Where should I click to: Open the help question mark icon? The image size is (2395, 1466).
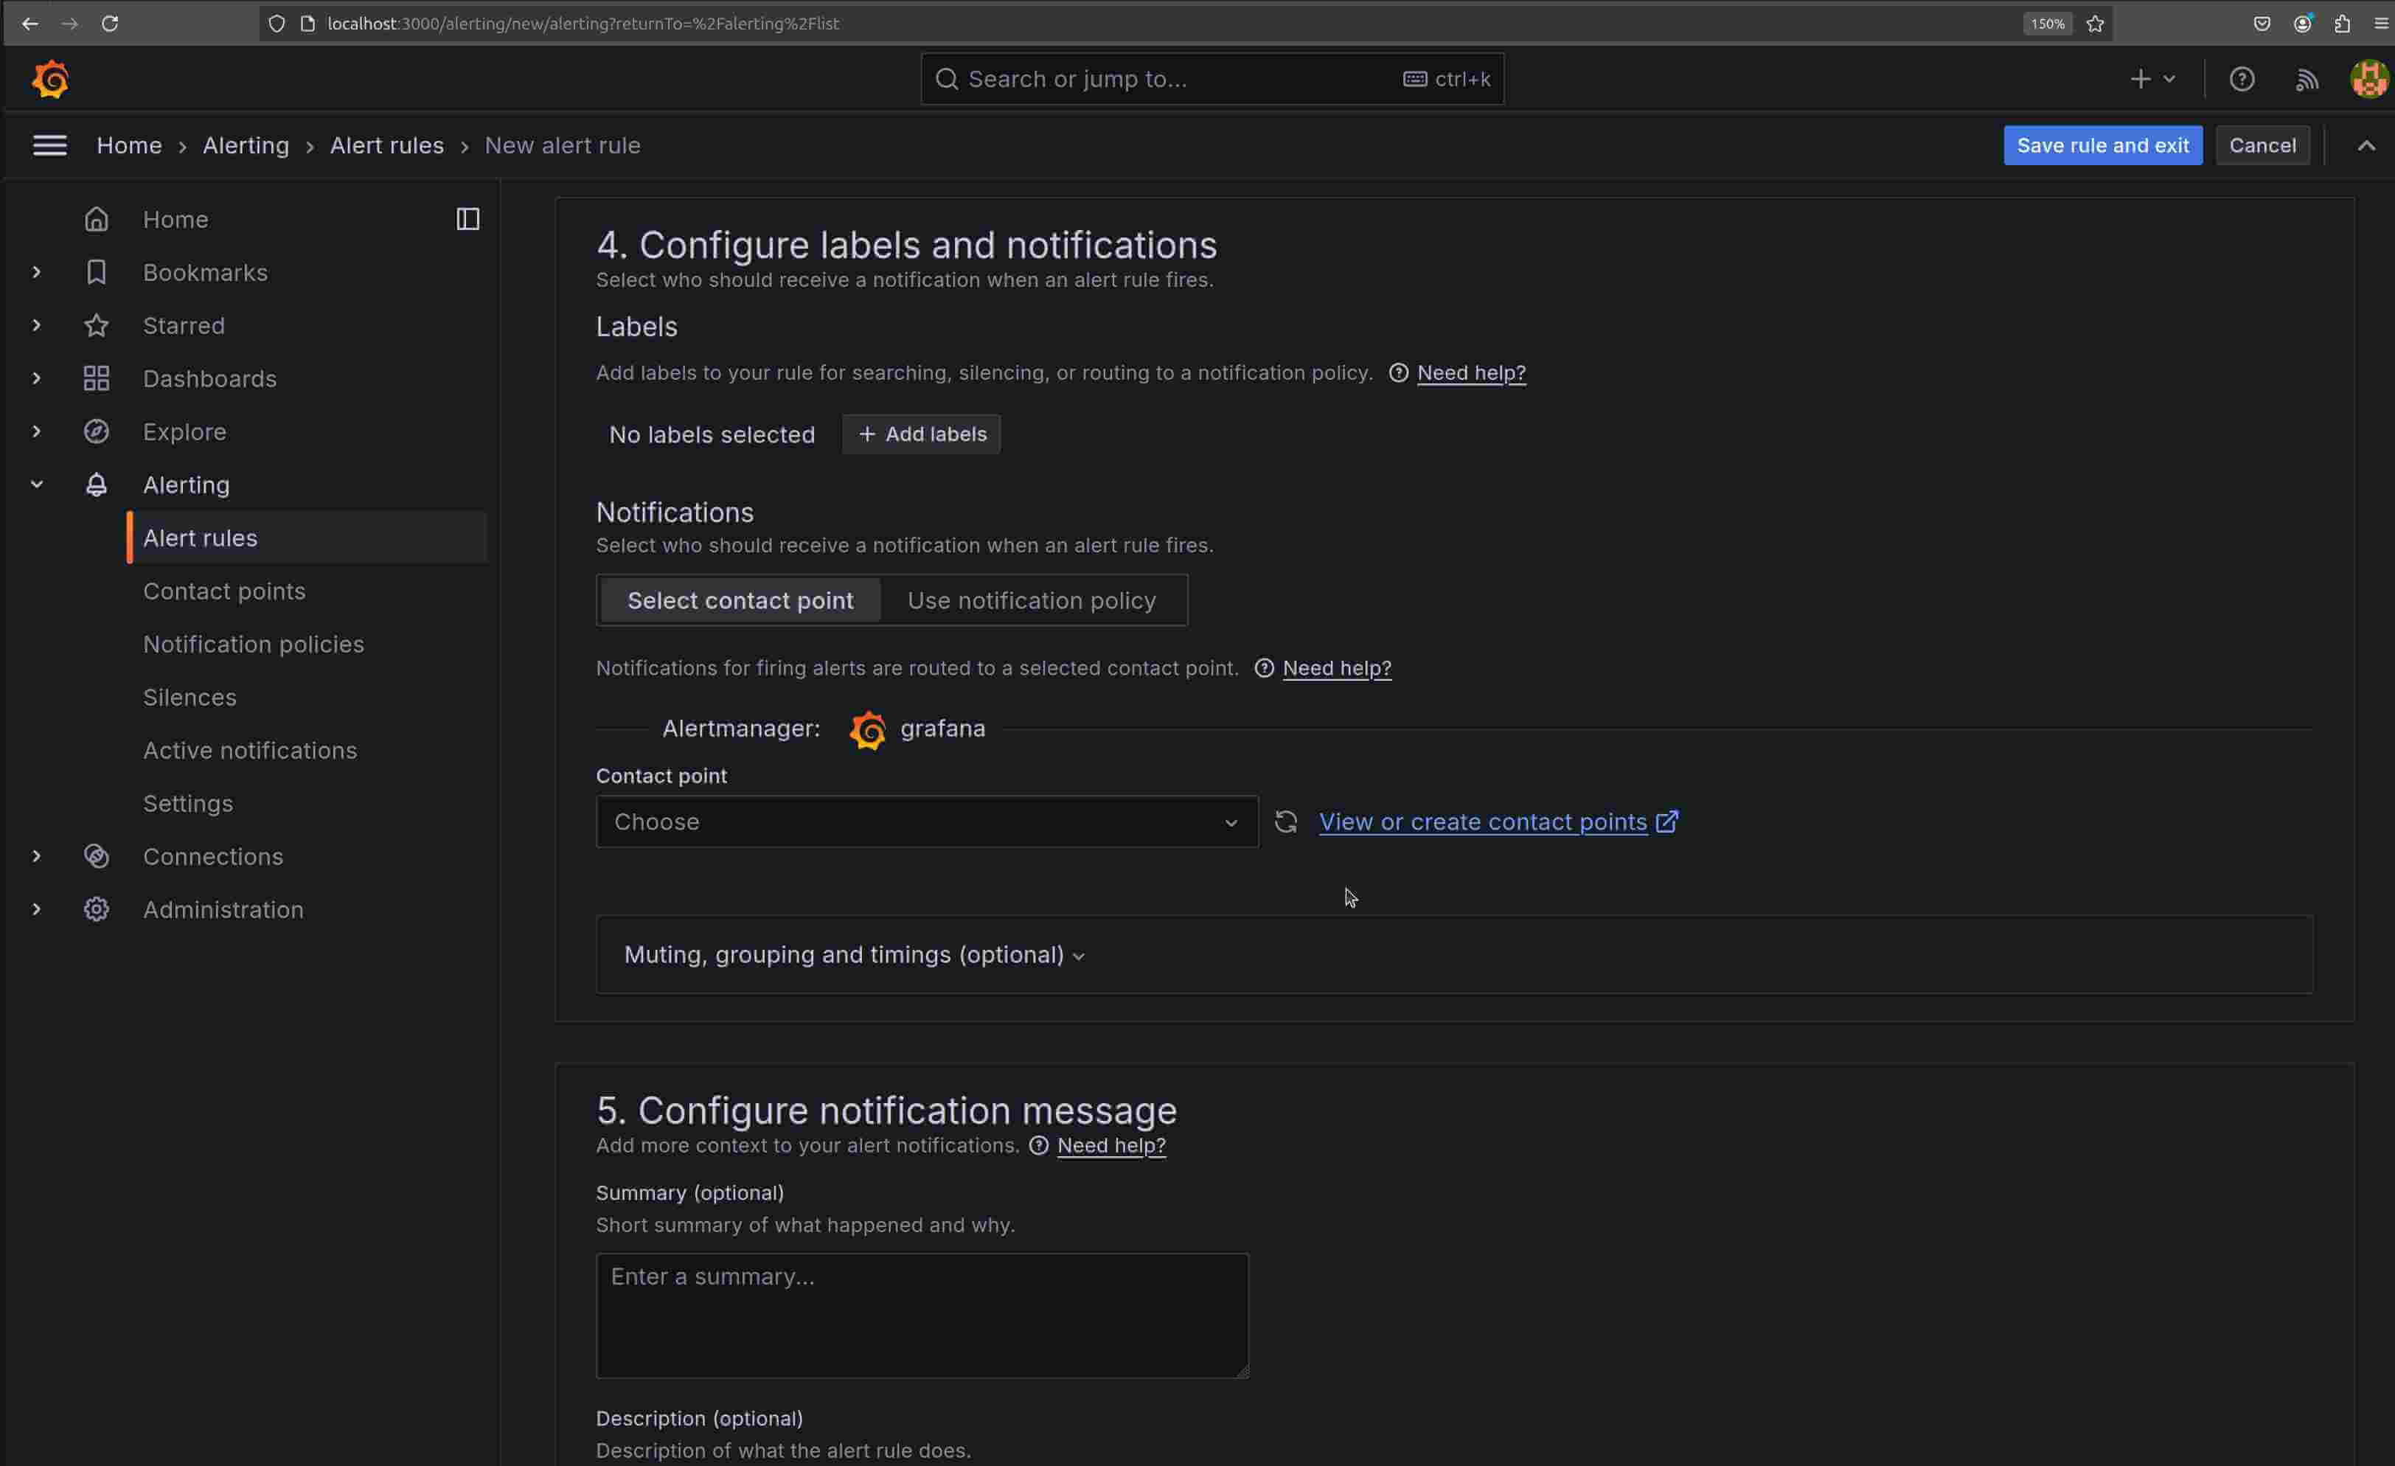[2242, 79]
